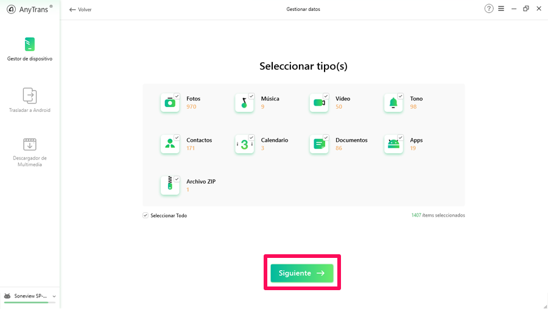Click the Vídeo camcorder icon
548x309 pixels.
[318, 103]
